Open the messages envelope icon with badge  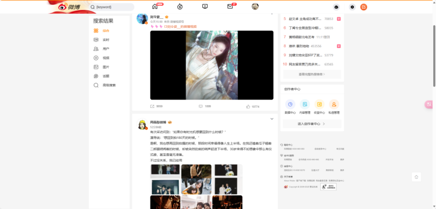point(230,6)
